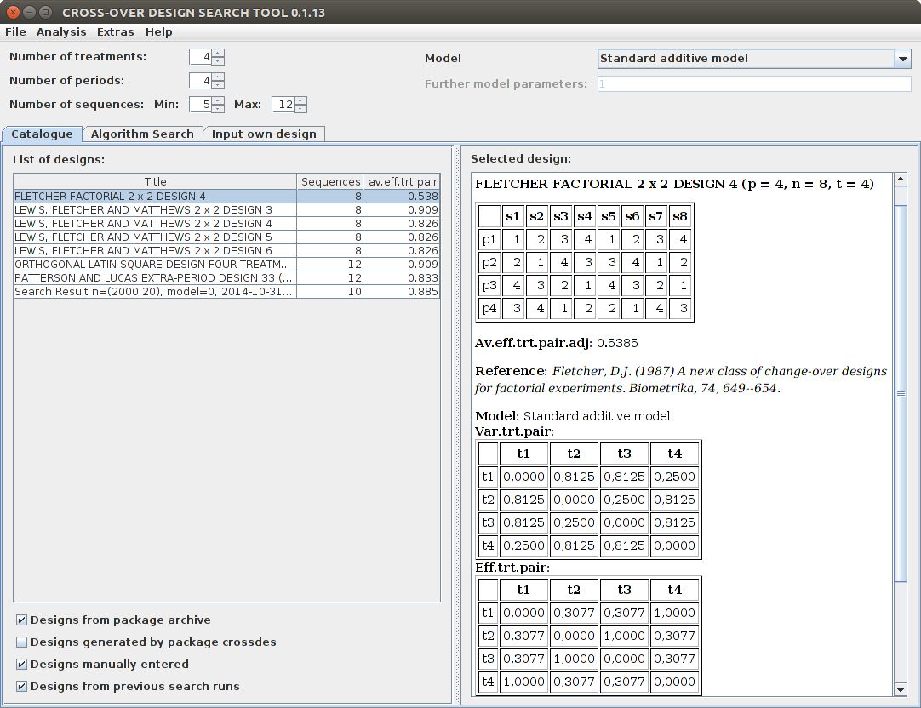Click the scroll down arrow of design panel
The image size is (921, 708).
coord(900,690)
